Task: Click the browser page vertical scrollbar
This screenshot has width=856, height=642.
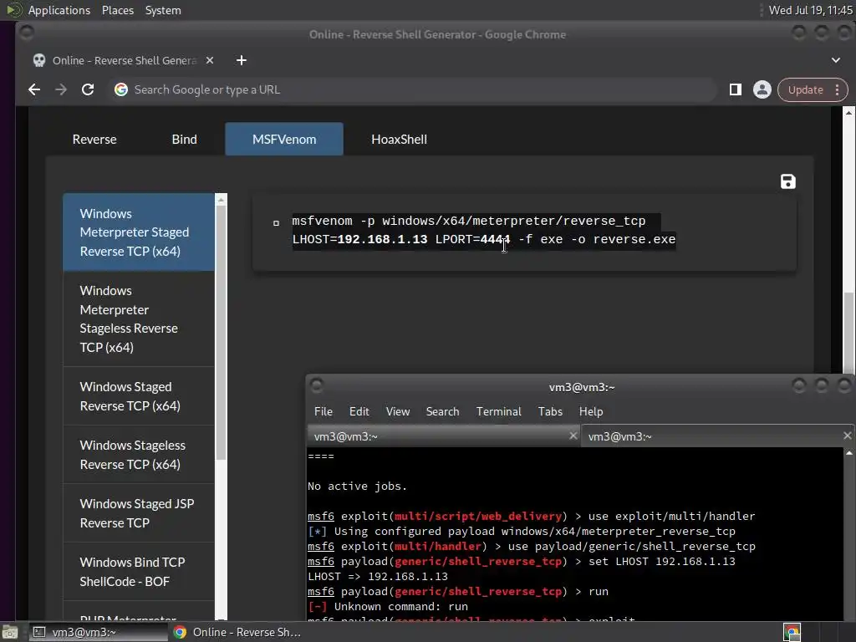Action: (x=848, y=333)
